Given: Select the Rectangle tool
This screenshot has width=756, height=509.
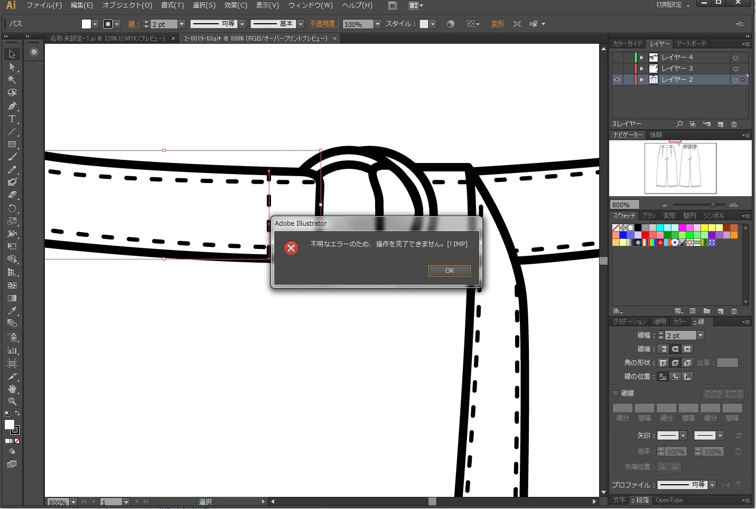Looking at the screenshot, I should (x=12, y=144).
